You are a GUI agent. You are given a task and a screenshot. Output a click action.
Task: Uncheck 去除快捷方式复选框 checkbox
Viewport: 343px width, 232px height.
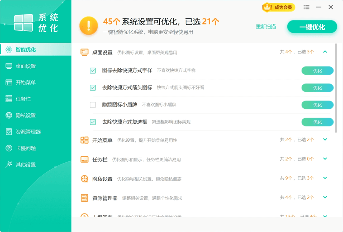[93, 122]
